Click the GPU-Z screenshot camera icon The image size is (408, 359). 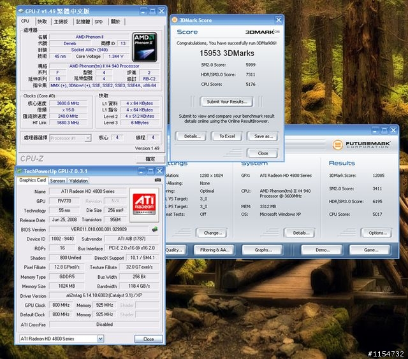coord(157,180)
